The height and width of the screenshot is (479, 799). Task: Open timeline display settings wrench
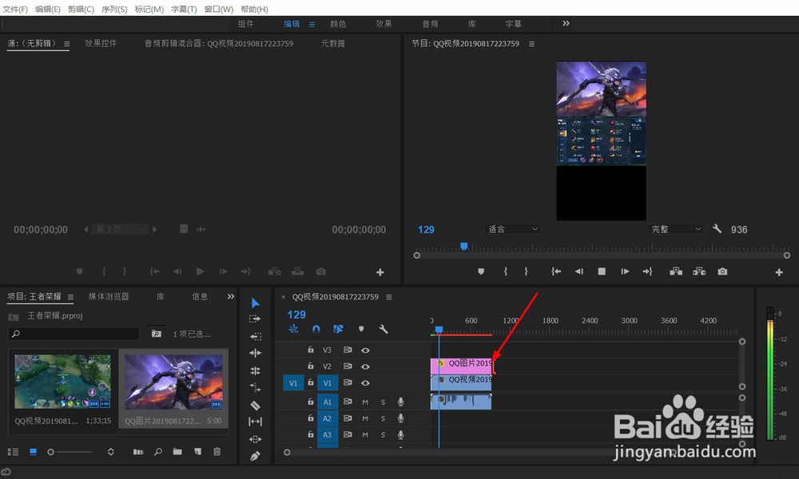tap(384, 330)
